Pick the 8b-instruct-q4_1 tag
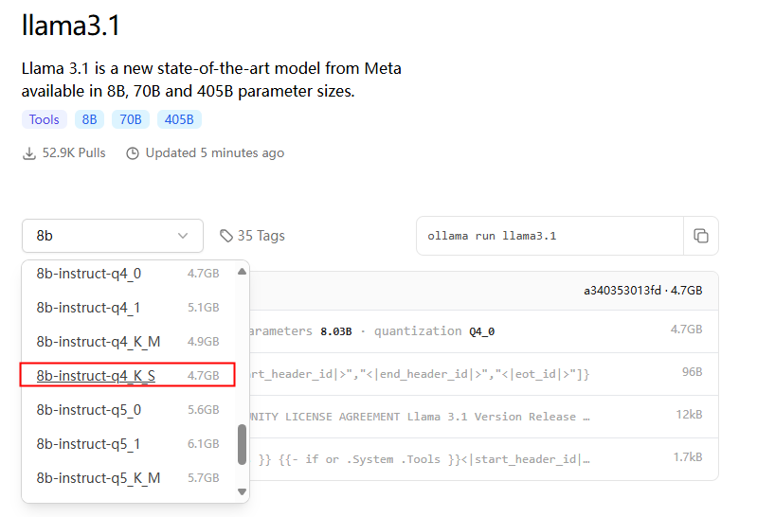Image resolution: width=757 pixels, height=517 pixels. point(128,307)
